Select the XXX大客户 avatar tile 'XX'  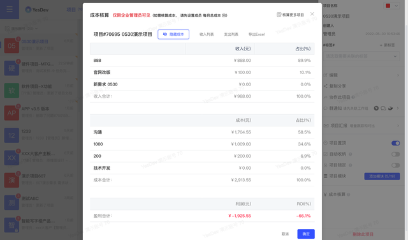11,158
